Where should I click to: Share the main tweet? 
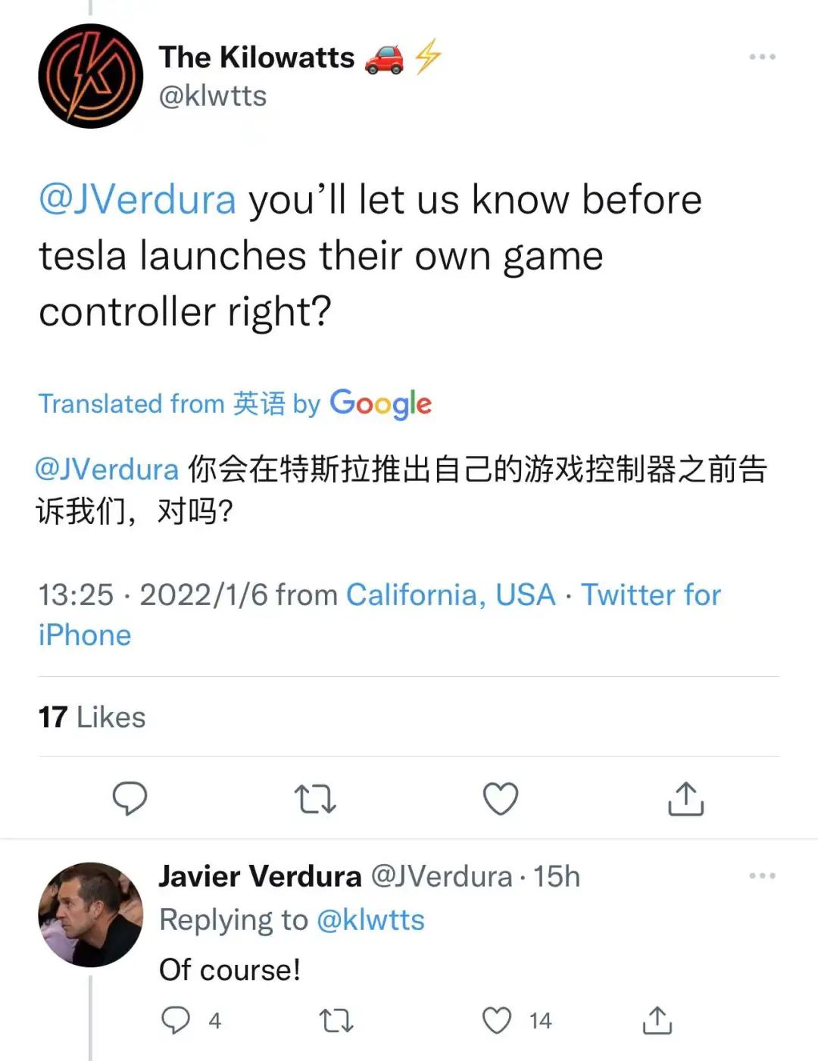[685, 798]
